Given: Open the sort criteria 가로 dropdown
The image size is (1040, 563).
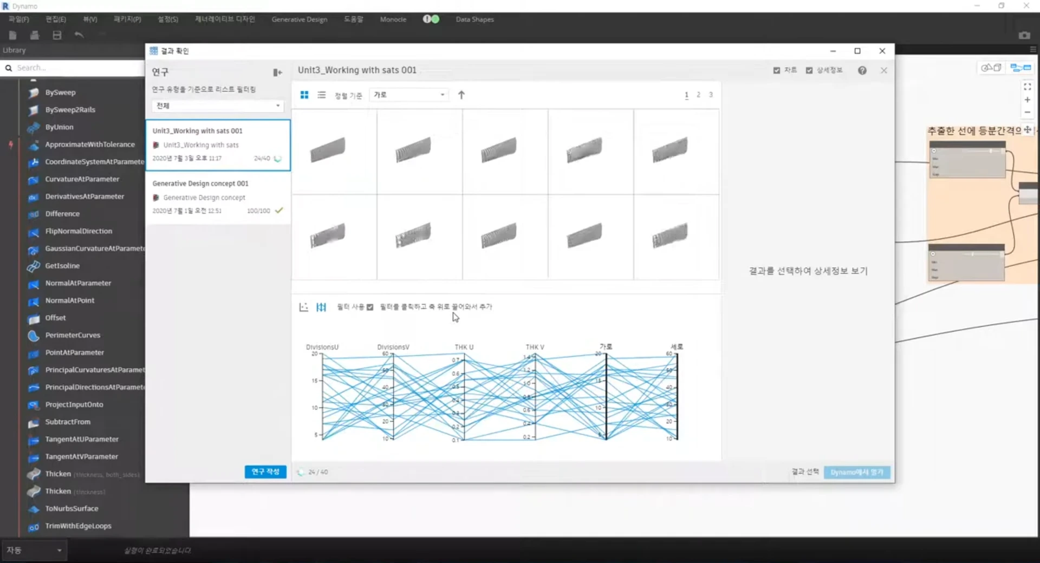Looking at the screenshot, I should pyautogui.click(x=408, y=95).
